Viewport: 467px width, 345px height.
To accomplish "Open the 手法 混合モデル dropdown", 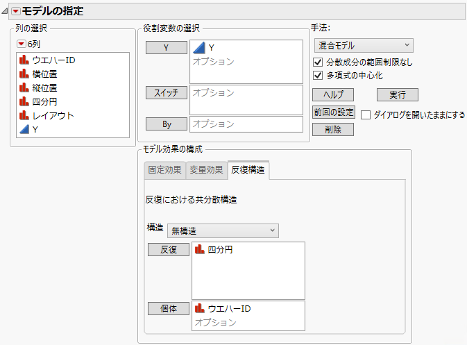I will point(364,46).
